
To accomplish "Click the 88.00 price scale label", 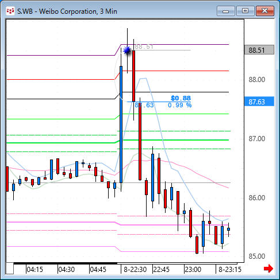I will click(x=257, y=80).
